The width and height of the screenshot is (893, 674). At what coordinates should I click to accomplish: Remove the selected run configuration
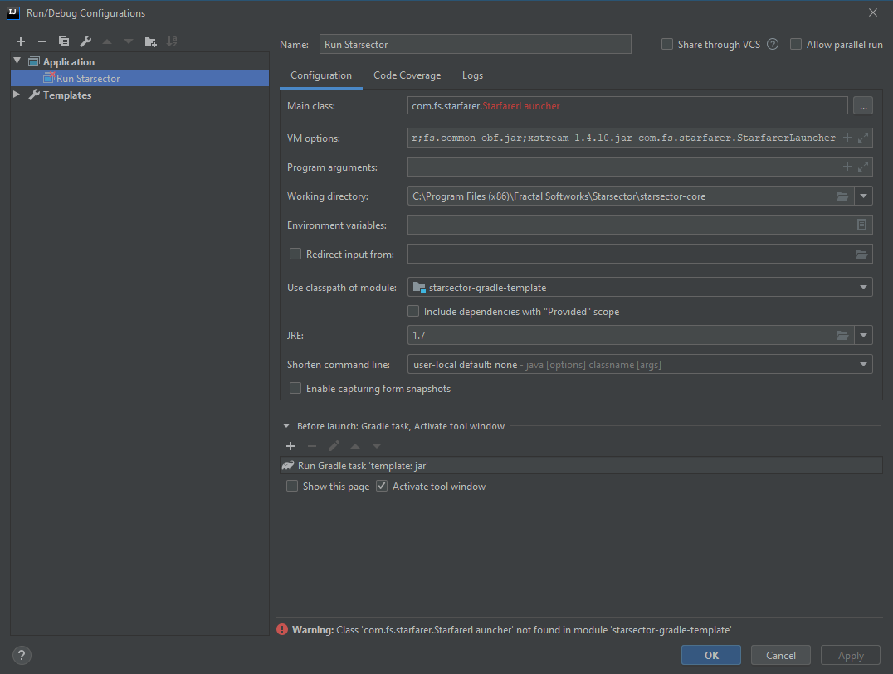[x=42, y=41]
